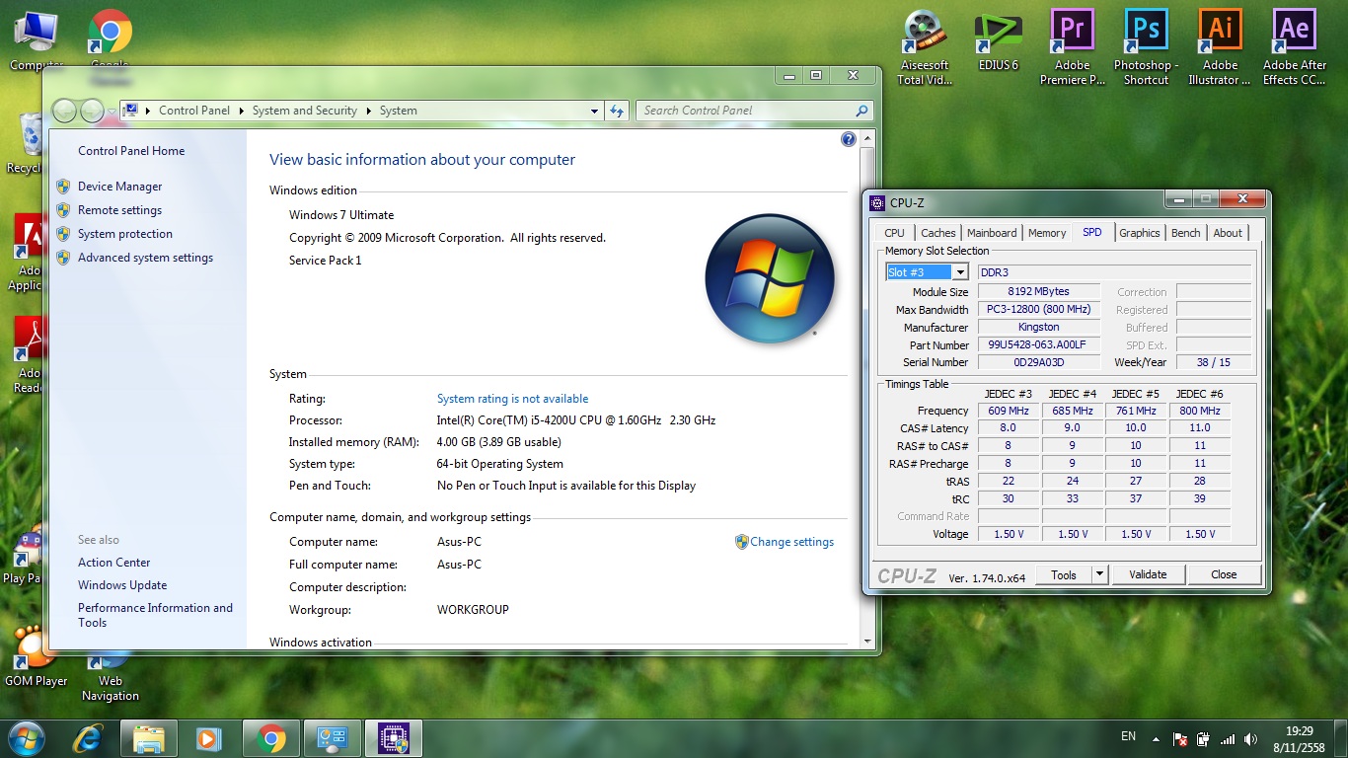
Task: Click the Windows Start orb
Action: pos(27,737)
